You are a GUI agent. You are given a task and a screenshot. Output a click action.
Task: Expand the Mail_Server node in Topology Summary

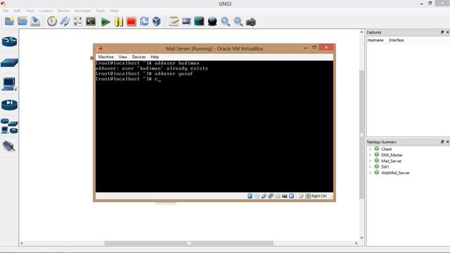[x=371, y=161]
